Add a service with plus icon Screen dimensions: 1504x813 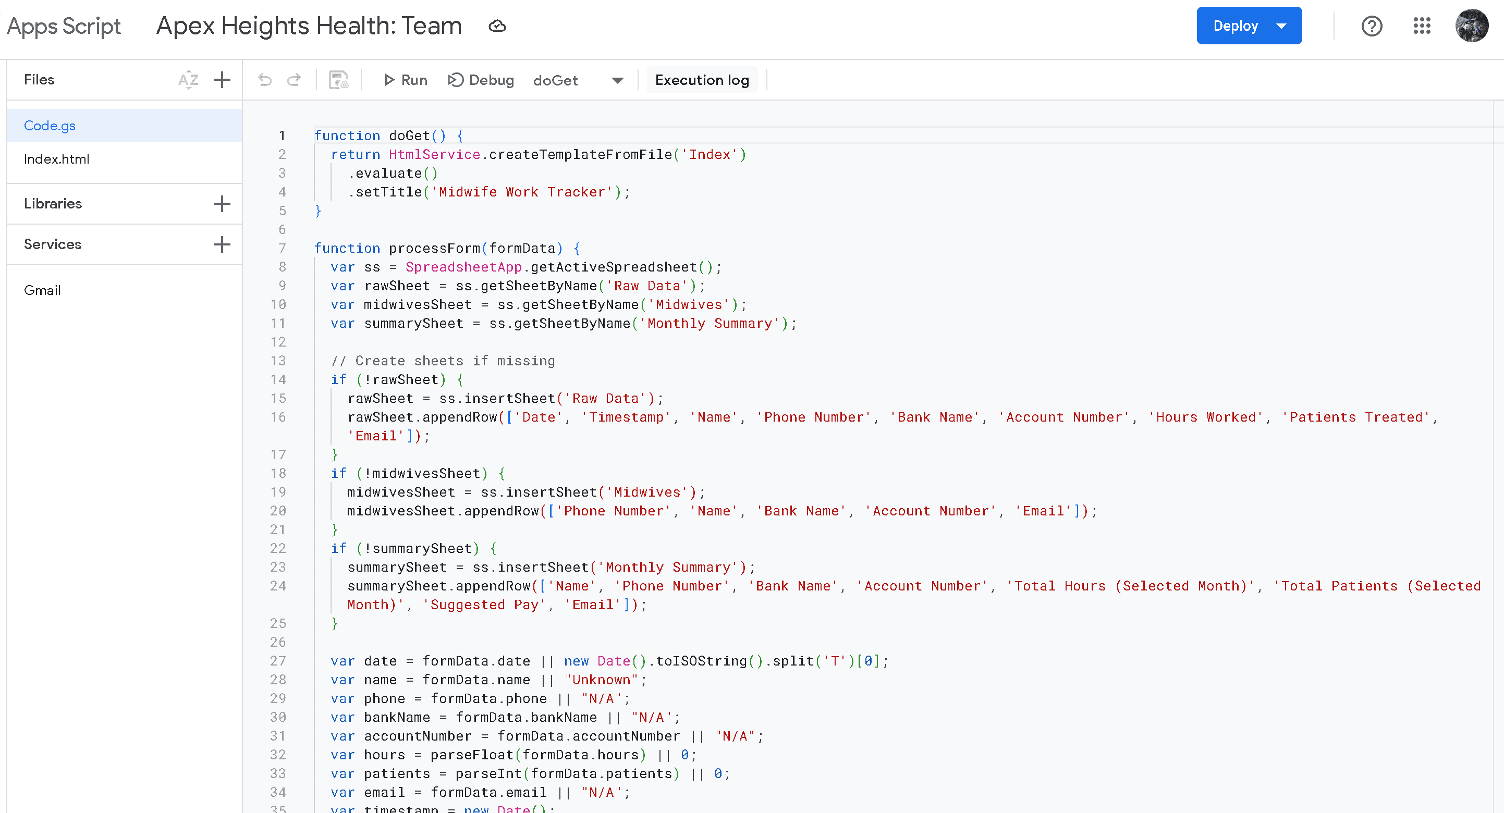(x=222, y=244)
